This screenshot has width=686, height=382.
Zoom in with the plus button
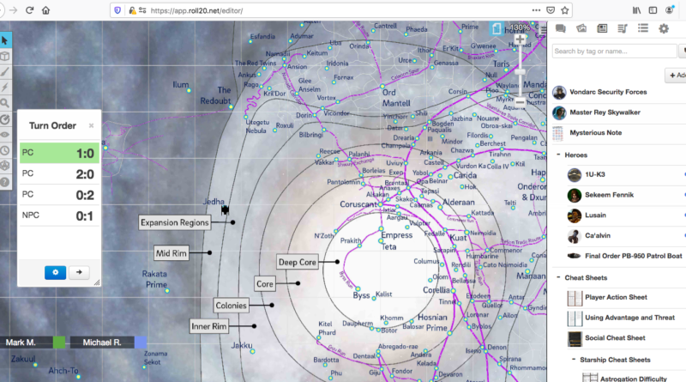click(x=520, y=39)
